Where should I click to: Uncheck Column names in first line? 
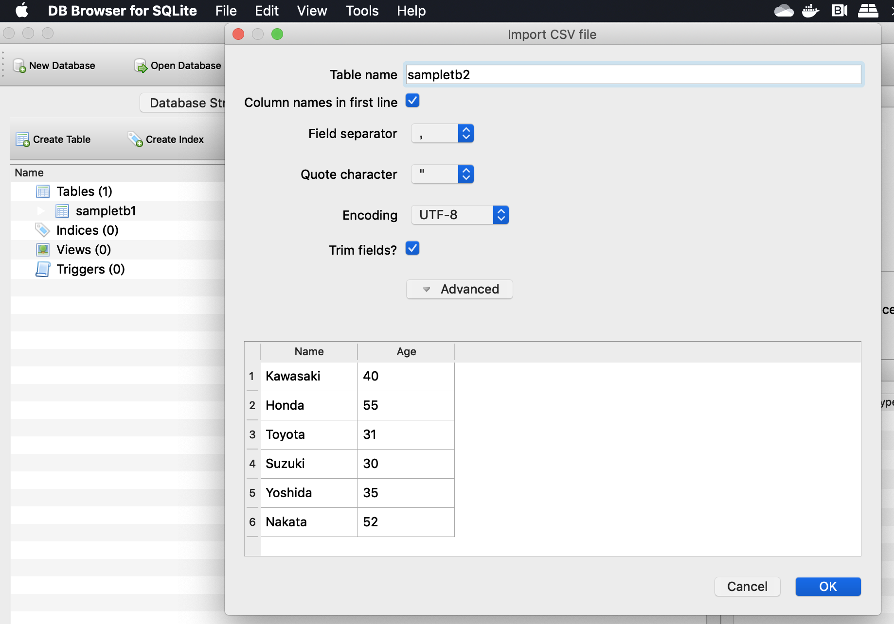412,101
